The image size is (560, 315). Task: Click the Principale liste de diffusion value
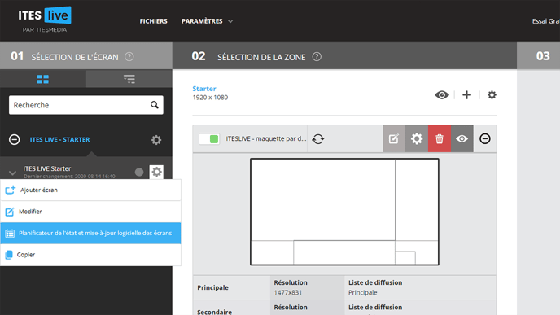click(x=362, y=292)
